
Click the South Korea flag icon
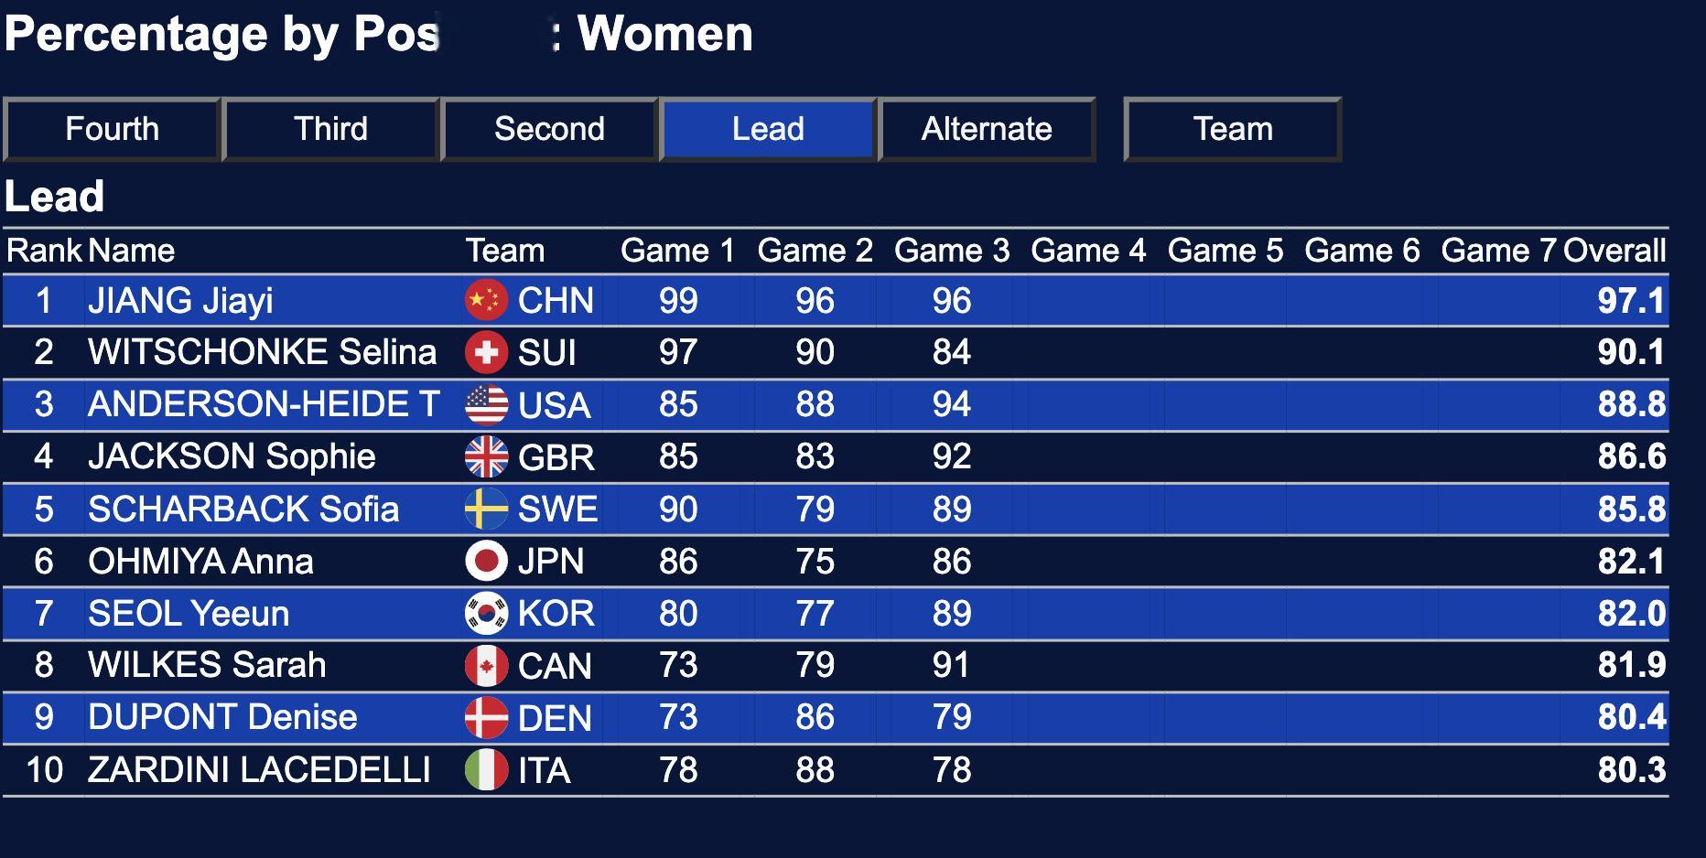point(486,613)
